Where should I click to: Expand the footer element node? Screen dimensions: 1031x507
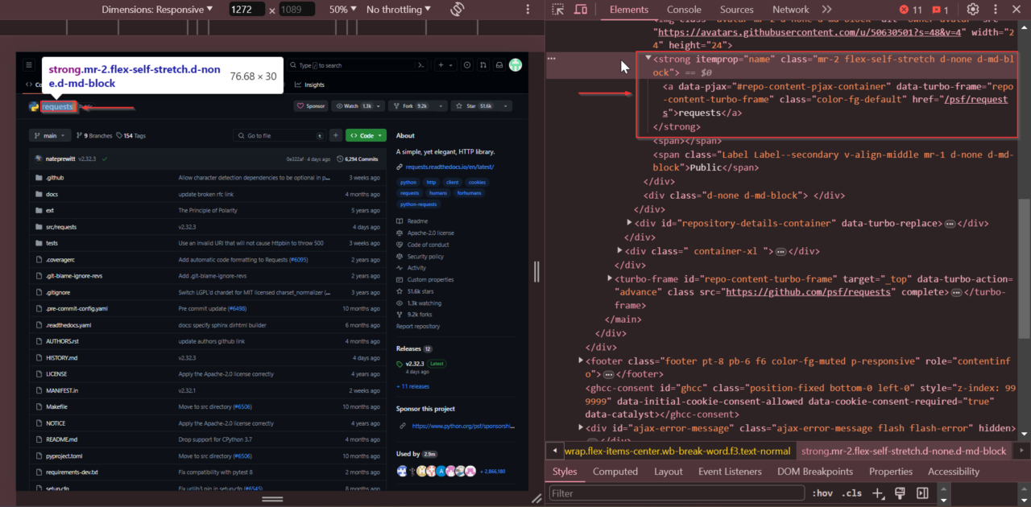pos(581,361)
